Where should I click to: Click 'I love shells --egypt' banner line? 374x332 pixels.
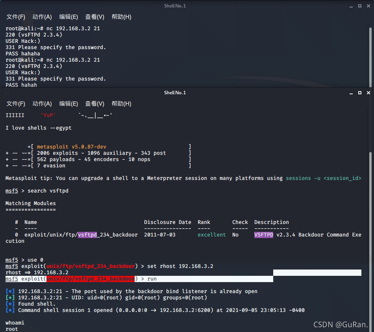coord(39,128)
